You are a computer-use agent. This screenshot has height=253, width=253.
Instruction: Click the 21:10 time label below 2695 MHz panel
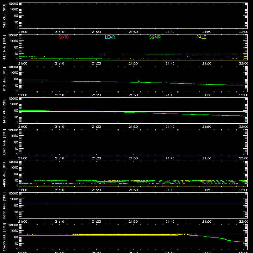coord(59,158)
